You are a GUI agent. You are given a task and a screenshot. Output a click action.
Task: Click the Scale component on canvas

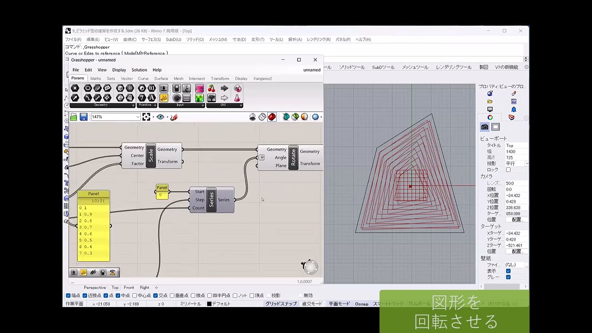150,155
